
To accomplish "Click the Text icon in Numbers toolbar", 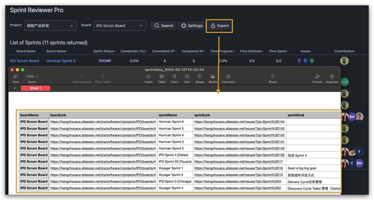I will click(187, 77).
